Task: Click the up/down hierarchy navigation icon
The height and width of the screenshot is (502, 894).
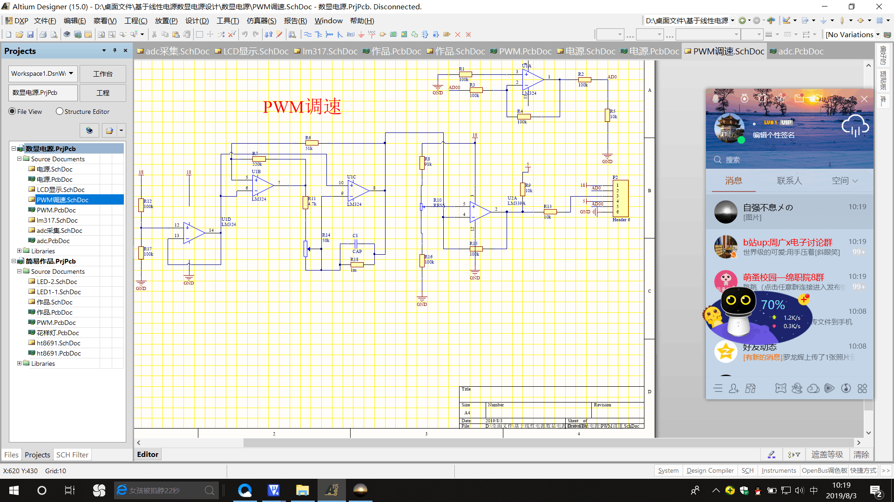Action: 268,34
